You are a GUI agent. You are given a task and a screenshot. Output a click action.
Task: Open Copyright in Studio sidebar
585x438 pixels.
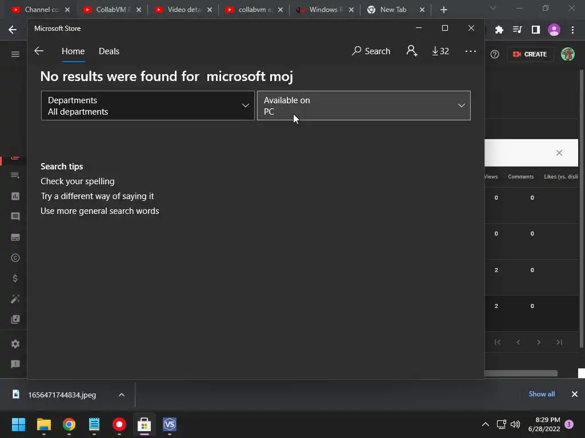point(15,258)
